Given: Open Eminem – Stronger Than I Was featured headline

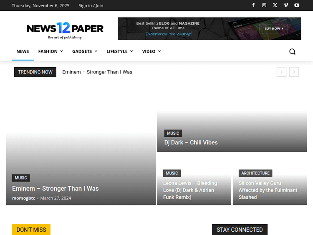Looking at the screenshot, I should coord(56,188).
